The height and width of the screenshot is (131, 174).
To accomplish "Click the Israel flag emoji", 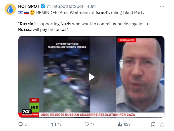I will pyautogui.click(x=21, y=13).
